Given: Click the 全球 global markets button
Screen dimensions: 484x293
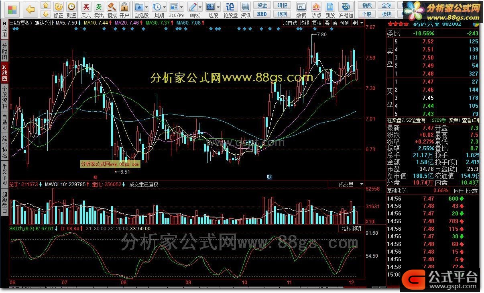Looking at the screenshot, I should click(386, 5).
